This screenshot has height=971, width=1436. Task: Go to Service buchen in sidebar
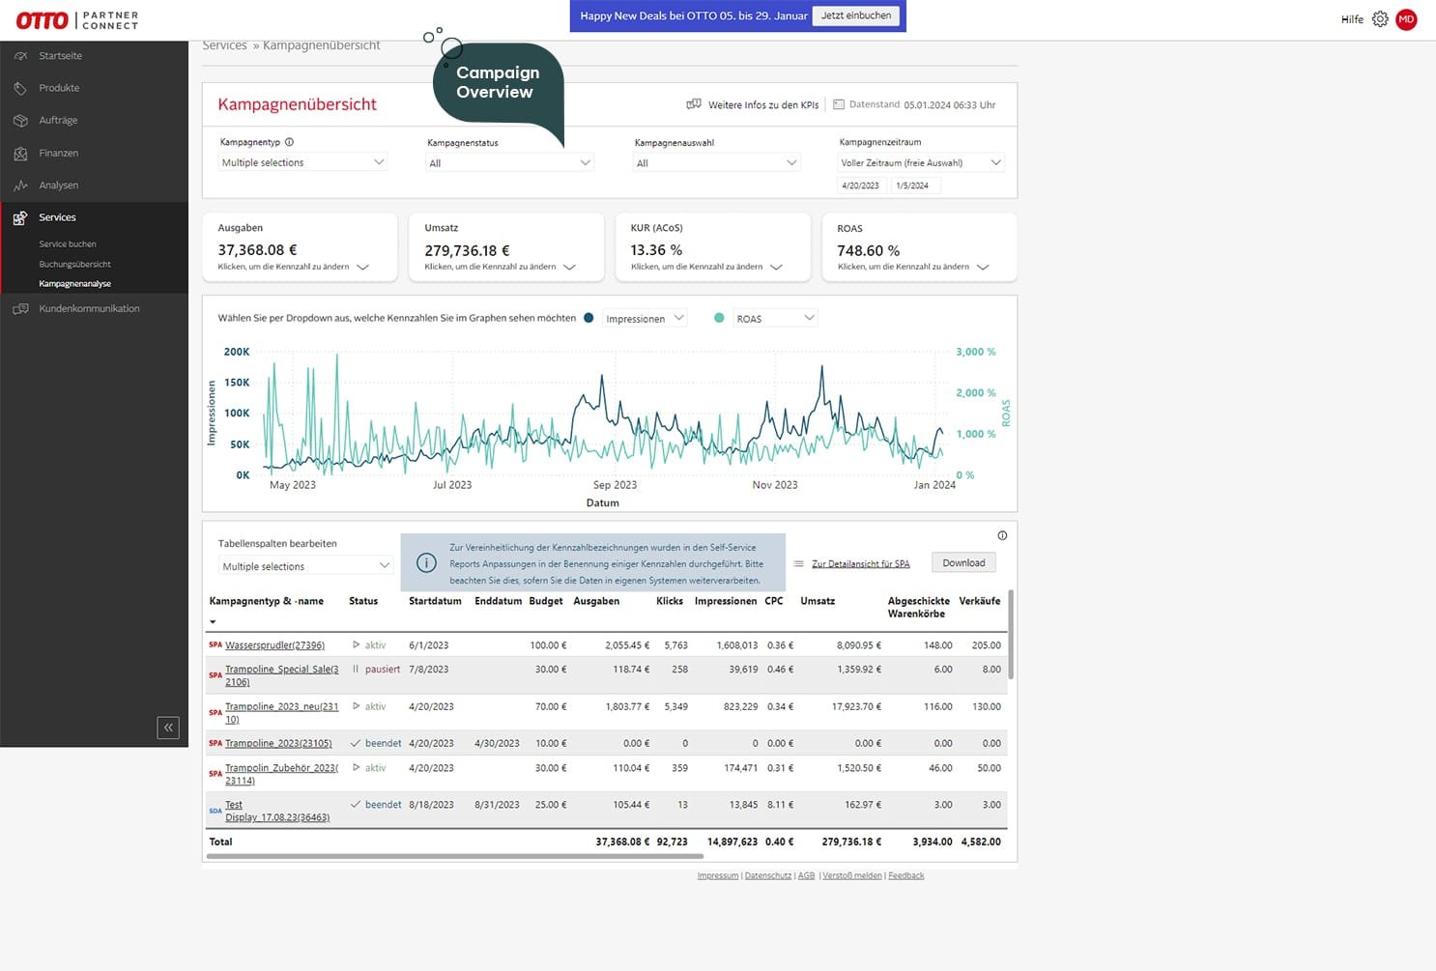coord(68,244)
